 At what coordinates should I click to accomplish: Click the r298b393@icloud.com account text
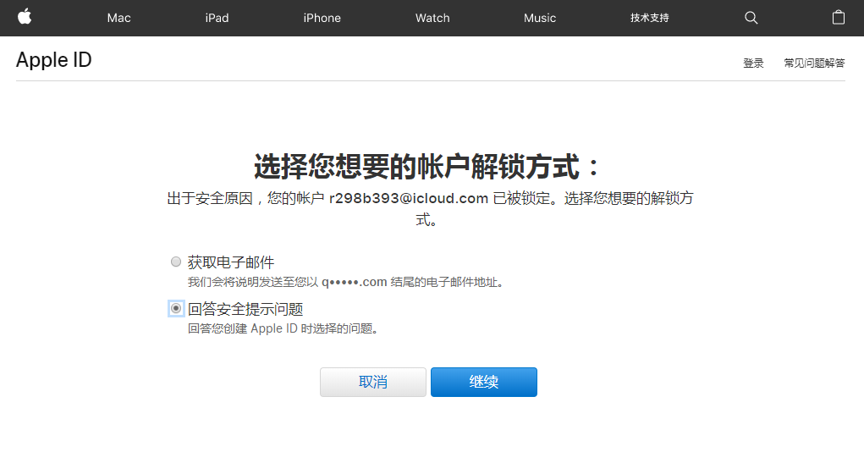[x=408, y=199]
